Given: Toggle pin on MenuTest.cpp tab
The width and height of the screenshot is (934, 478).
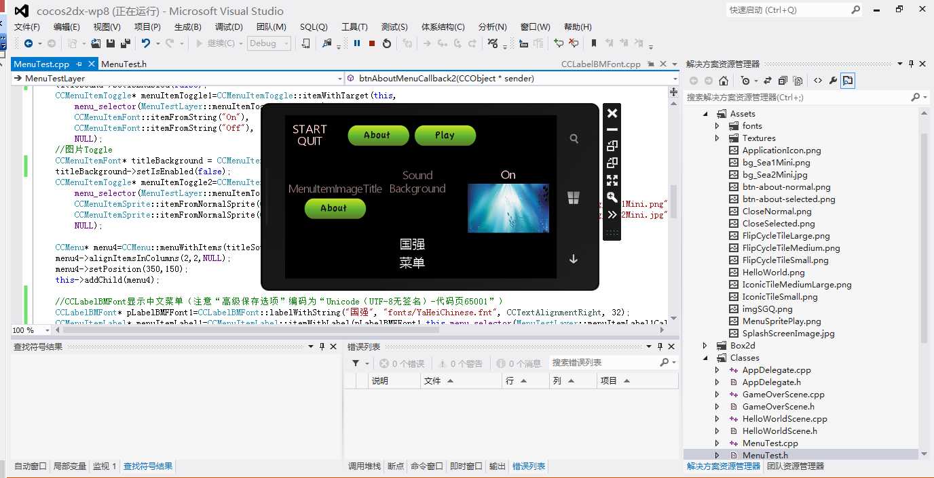Looking at the screenshot, I should 79,64.
